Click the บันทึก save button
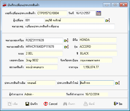The width and height of the screenshot is (130, 111). pyautogui.click(x=32, y=104)
